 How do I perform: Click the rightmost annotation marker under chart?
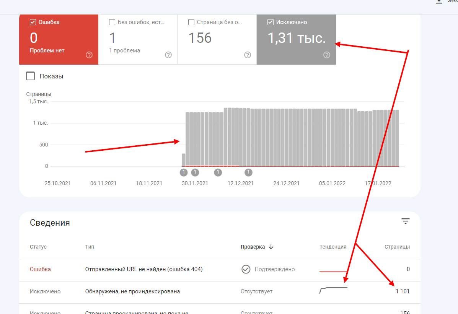tap(249, 172)
